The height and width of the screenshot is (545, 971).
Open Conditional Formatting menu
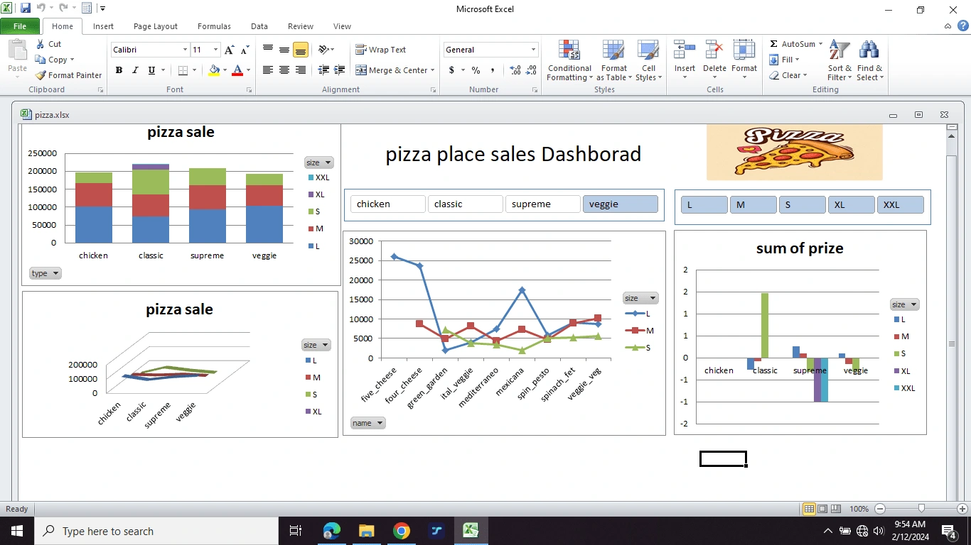pyautogui.click(x=569, y=61)
